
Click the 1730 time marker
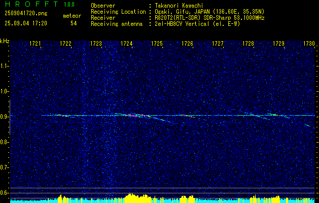coord(309,44)
